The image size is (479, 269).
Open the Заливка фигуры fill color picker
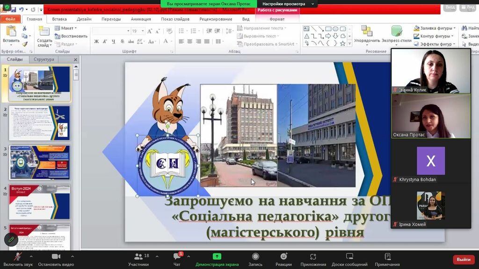(x=434, y=28)
